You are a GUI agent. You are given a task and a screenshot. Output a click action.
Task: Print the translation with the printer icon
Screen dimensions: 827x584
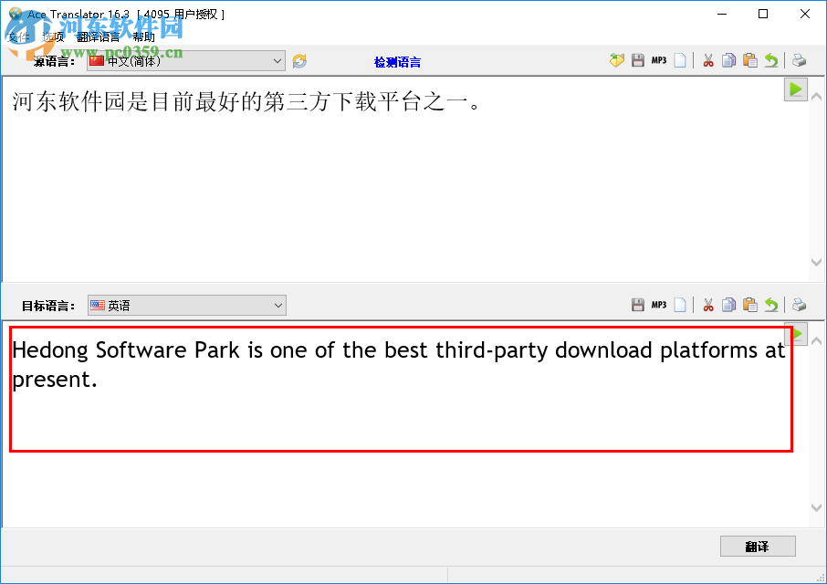[798, 305]
